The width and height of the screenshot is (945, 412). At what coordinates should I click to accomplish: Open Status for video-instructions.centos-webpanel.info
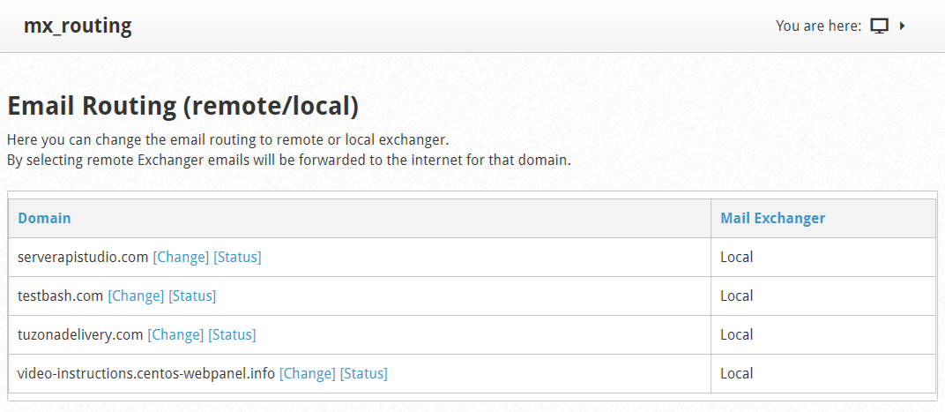click(x=364, y=373)
